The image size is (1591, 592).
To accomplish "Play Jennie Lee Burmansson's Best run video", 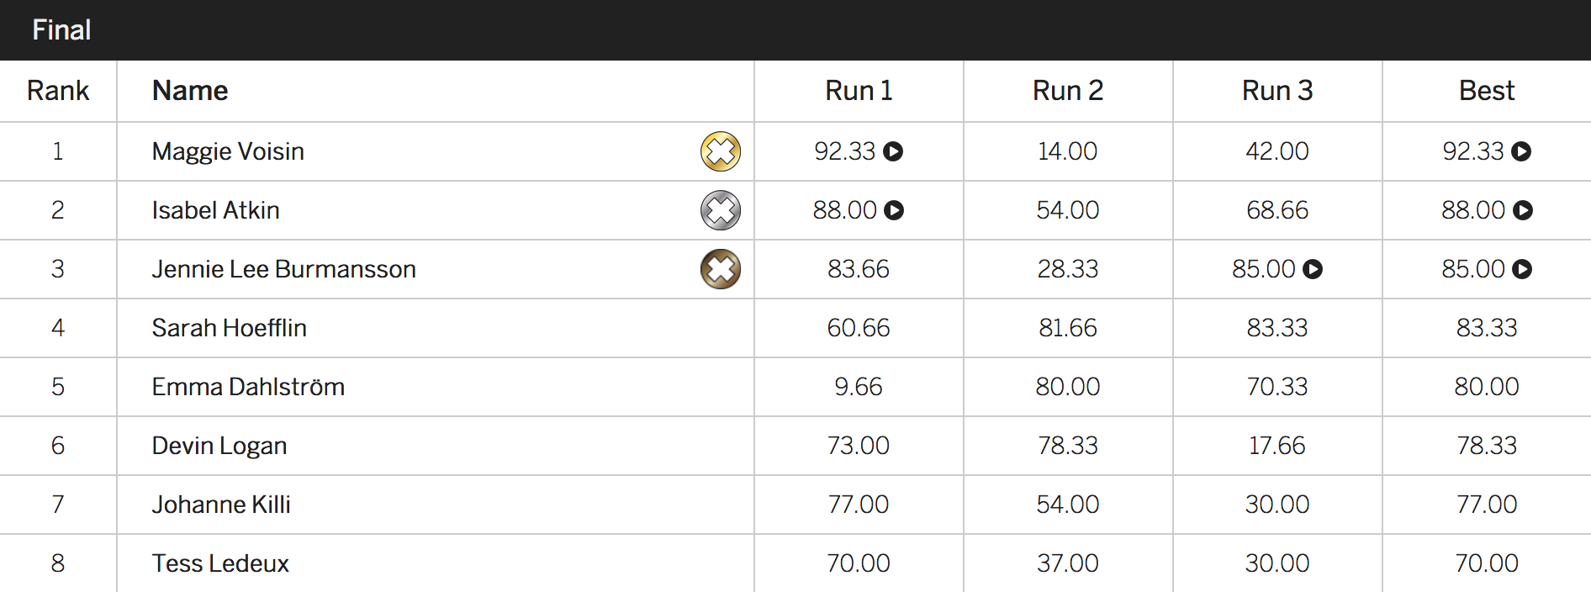I will (x=1522, y=269).
